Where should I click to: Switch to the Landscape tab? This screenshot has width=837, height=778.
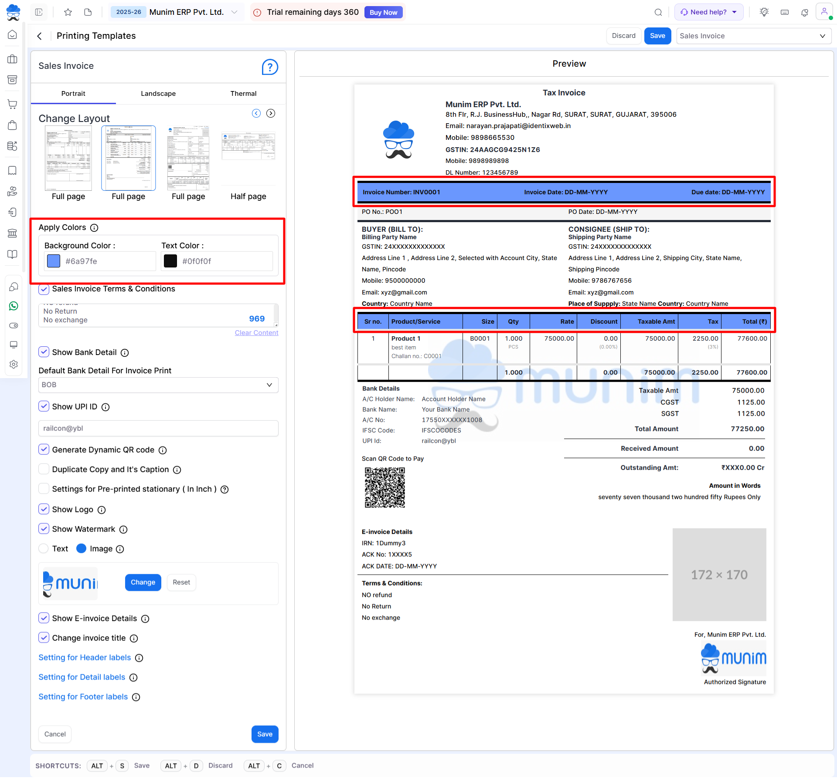(x=158, y=94)
